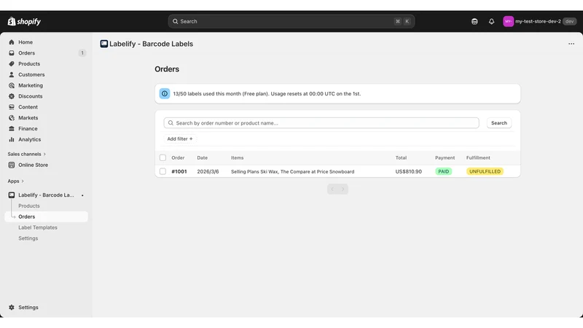Click the my-test-store-dev-2 avatar

pyautogui.click(x=508, y=22)
